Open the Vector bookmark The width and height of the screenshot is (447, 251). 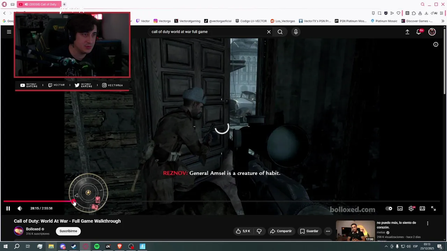143,21
